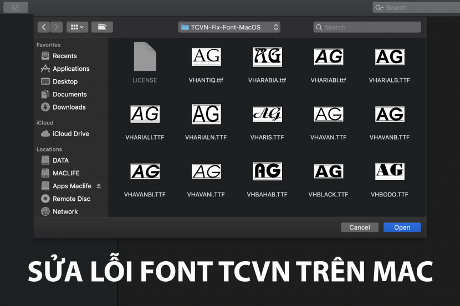Open the Downloads sidebar folder
This screenshot has width=460, height=306.
69,107
